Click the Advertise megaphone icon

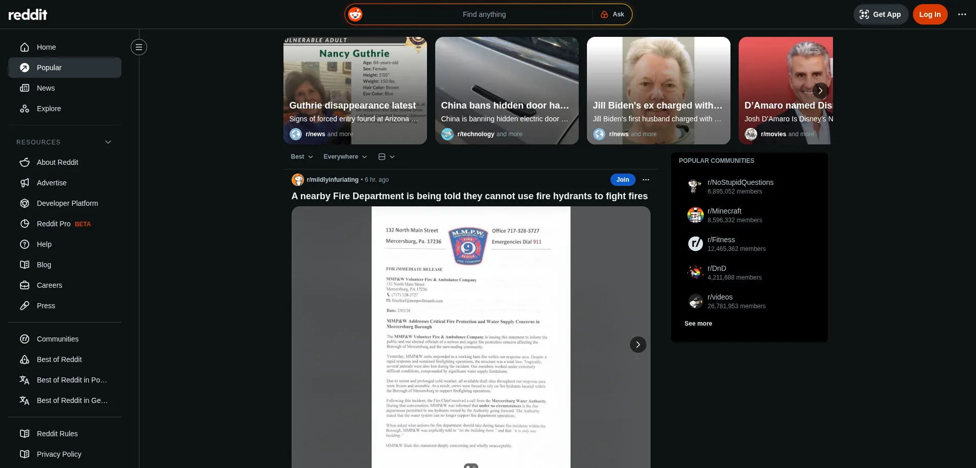pos(24,183)
